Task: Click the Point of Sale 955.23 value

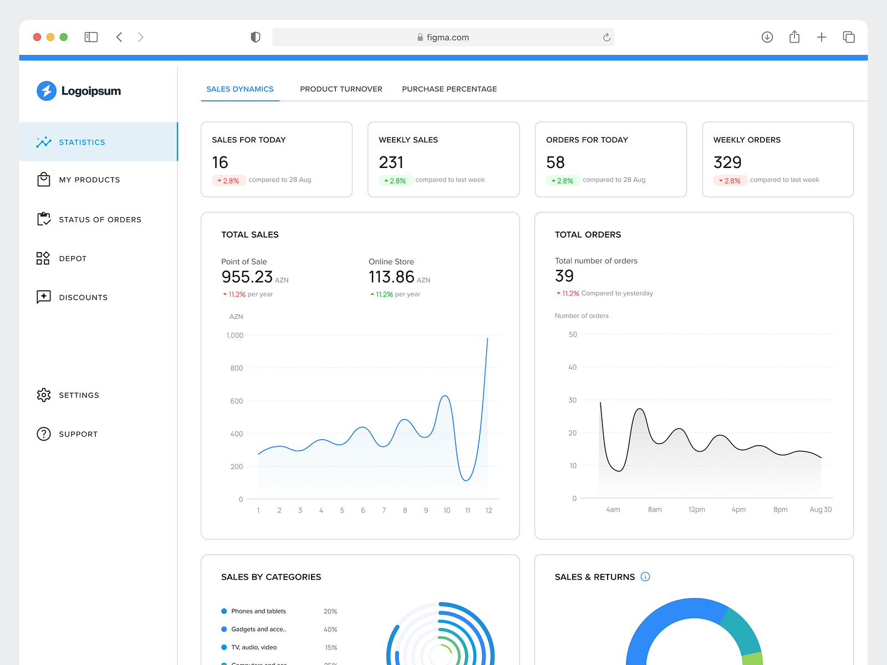Action: 247,277
